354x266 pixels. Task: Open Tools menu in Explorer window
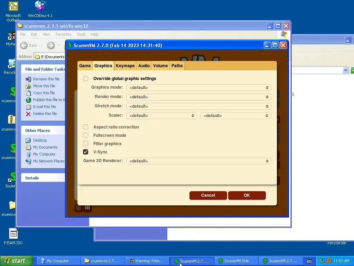point(81,34)
